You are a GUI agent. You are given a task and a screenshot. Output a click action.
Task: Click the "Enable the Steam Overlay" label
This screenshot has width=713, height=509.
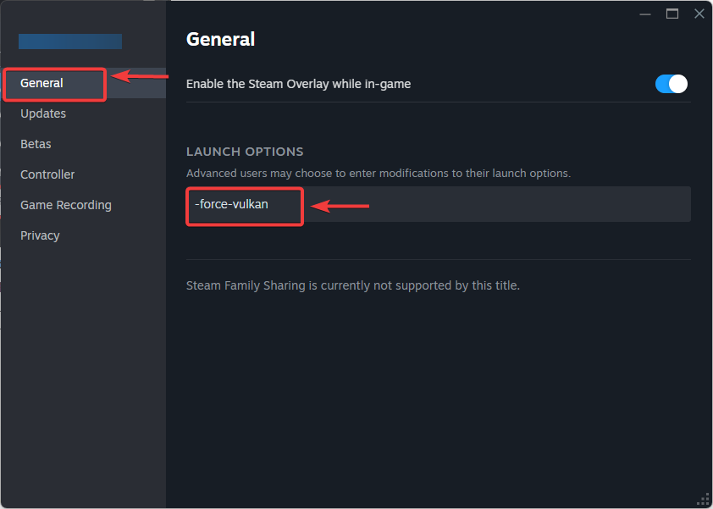click(298, 84)
